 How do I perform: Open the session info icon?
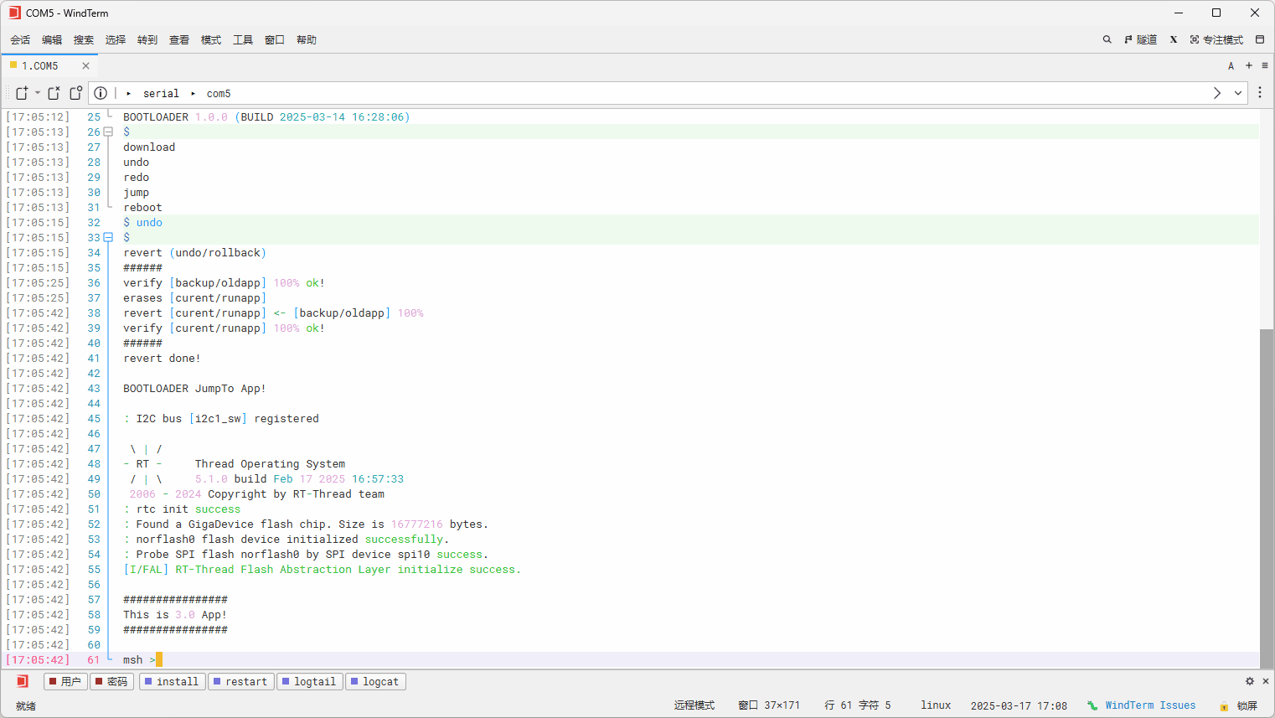tap(101, 93)
